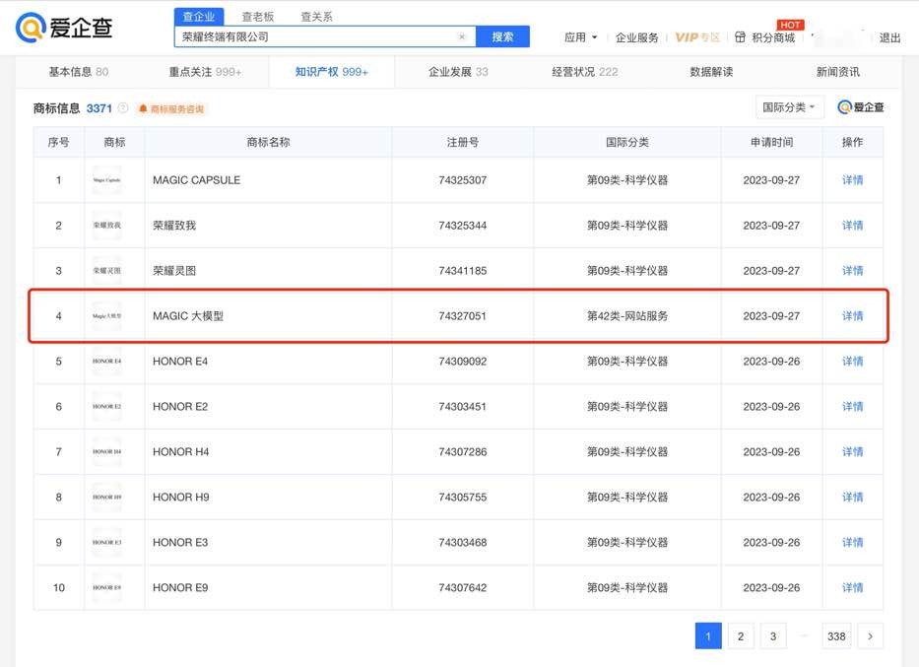
Task: Click the help question mark beside 商标信息 3371
Action: pyautogui.click(x=123, y=107)
